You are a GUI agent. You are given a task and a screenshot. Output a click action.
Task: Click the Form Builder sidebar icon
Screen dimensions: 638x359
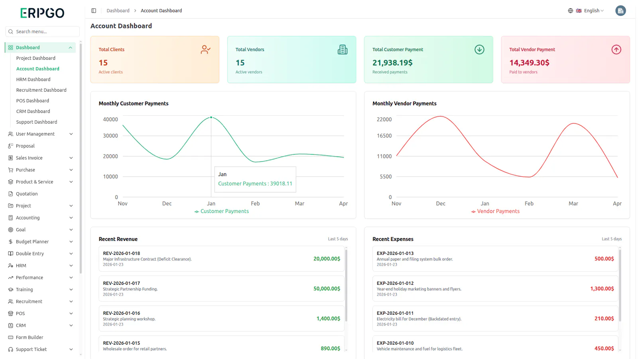pyautogui.click(x=11, y=337)
